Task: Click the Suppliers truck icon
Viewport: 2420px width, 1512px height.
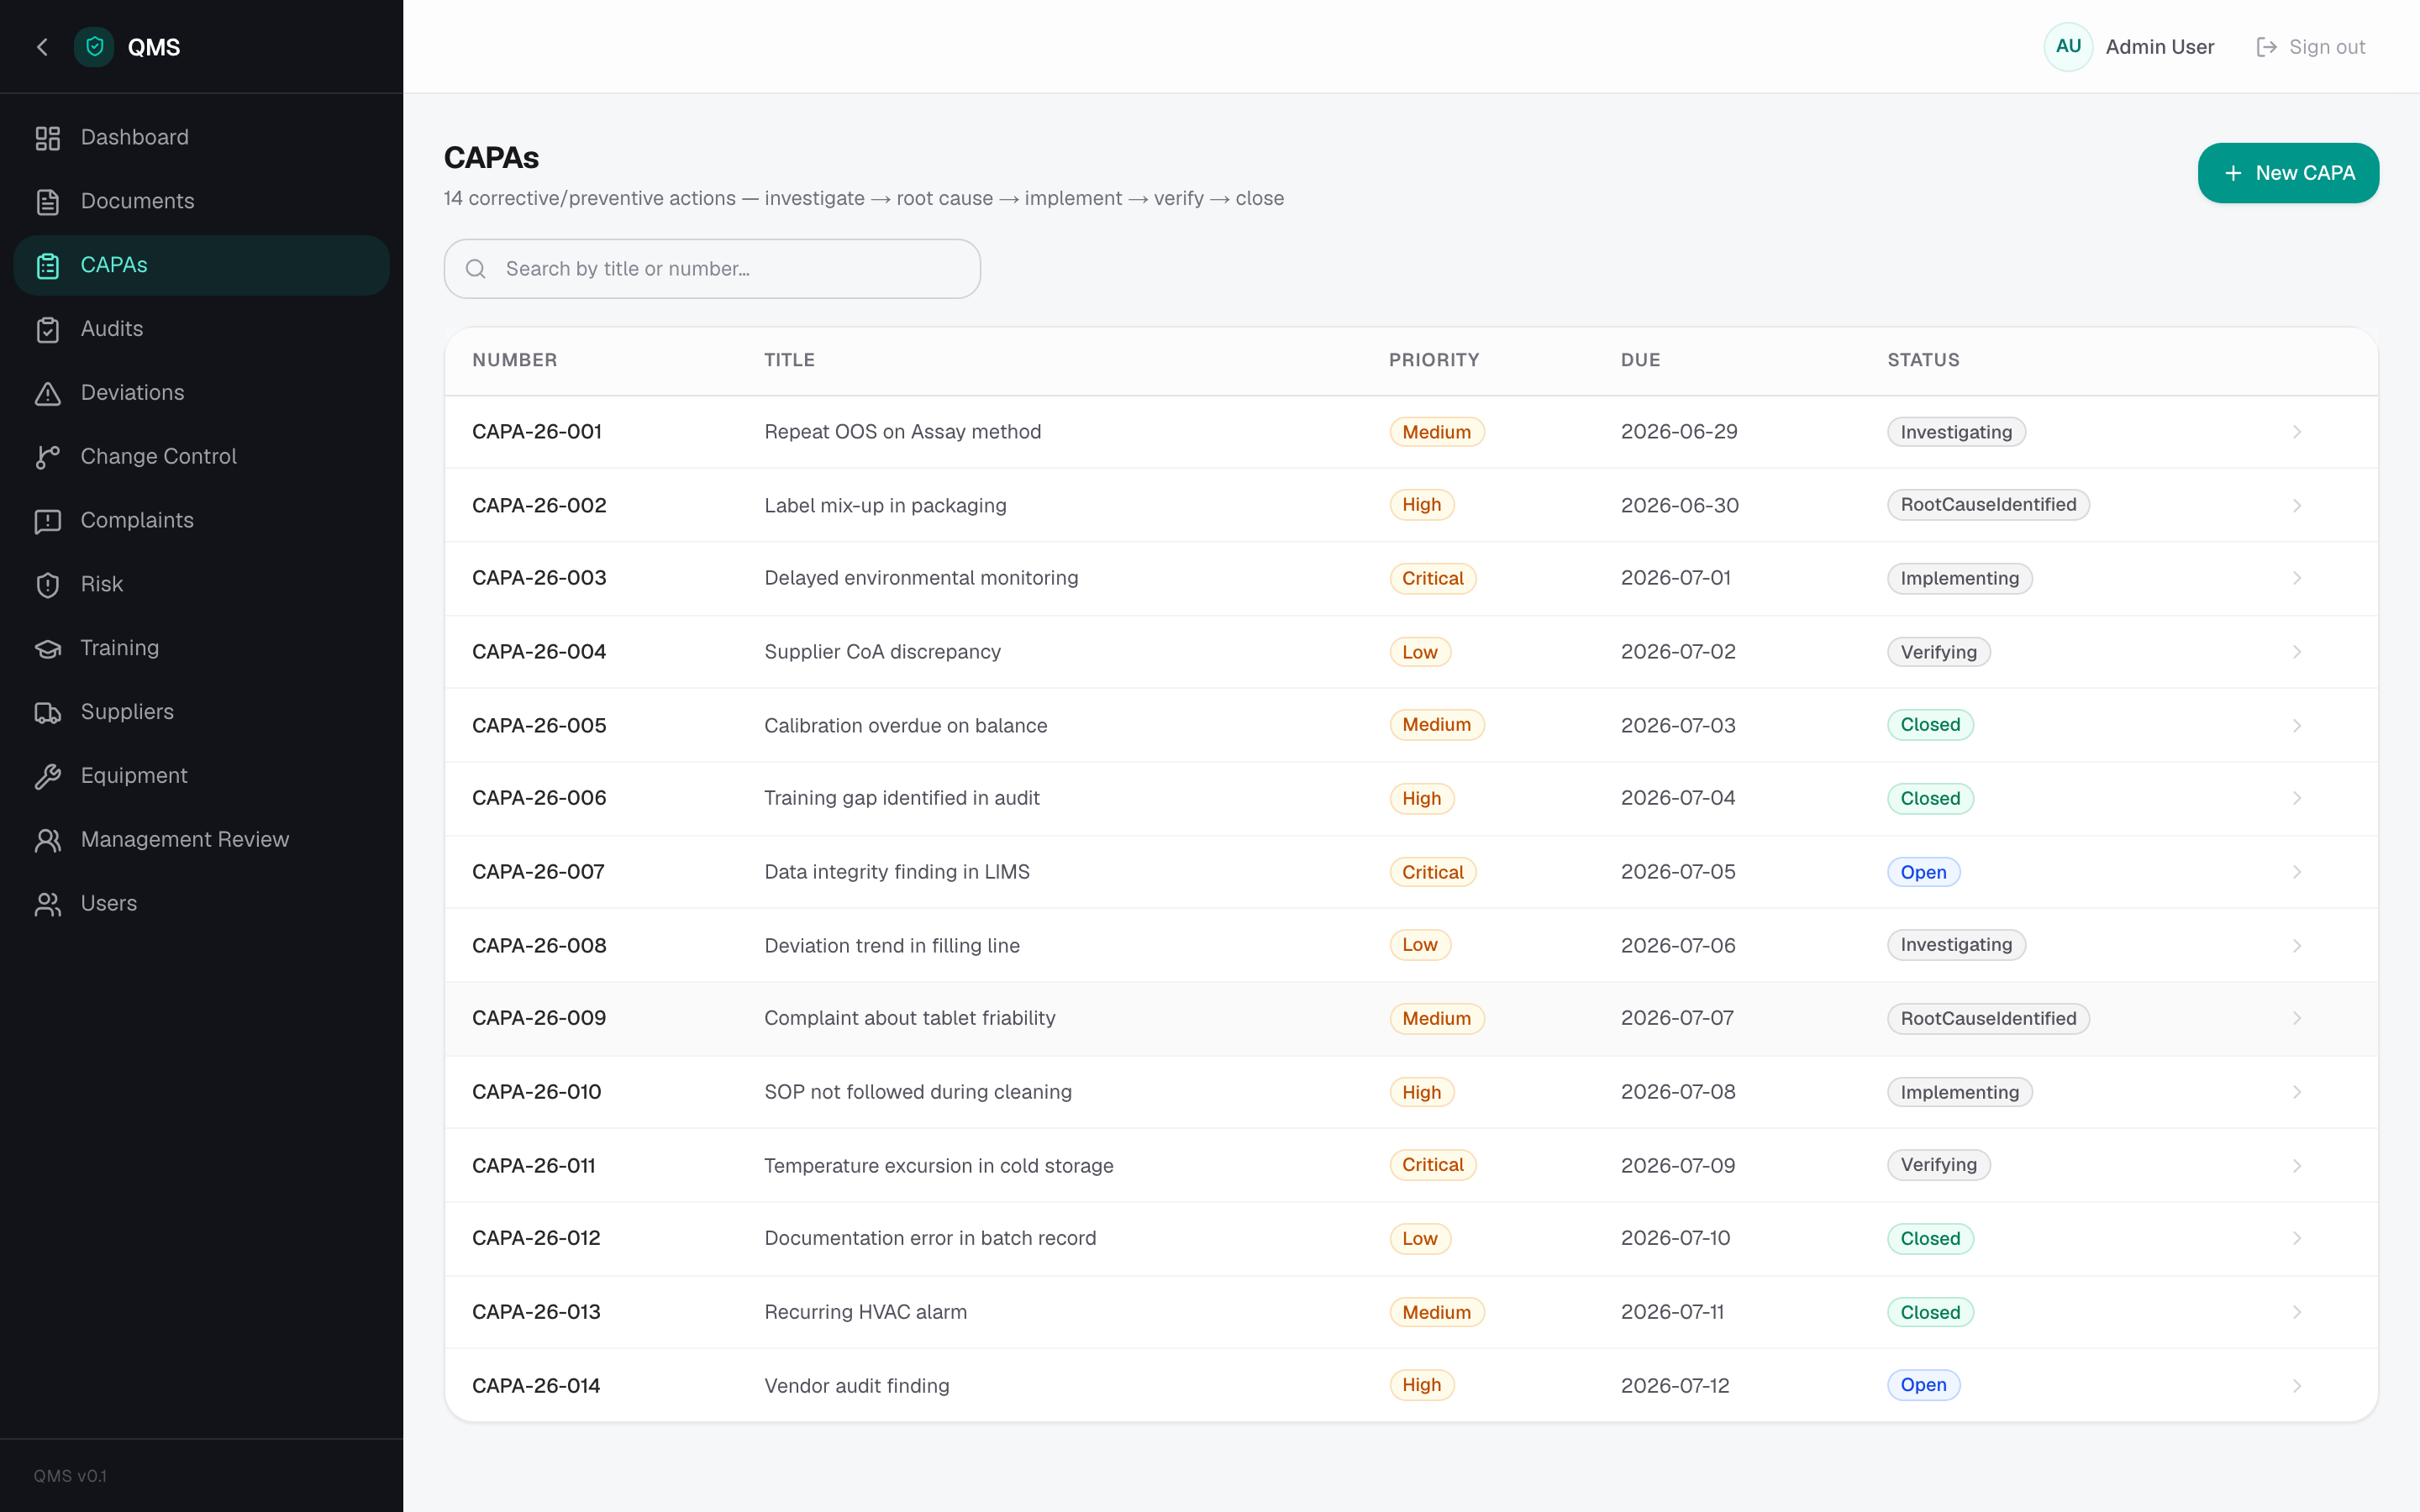Action: 47,712
